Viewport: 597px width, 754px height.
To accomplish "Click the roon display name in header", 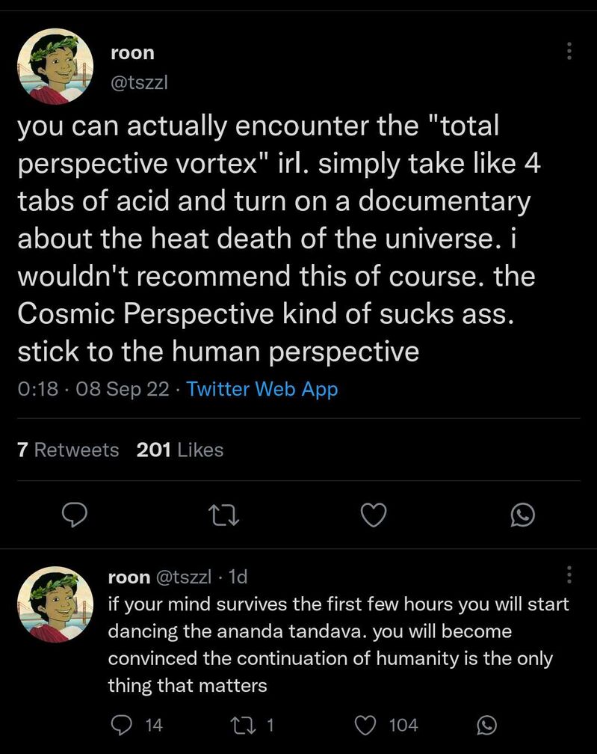I will [132, 52].
